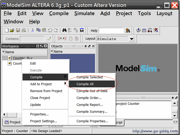The image size is (180, 135).
Task: Click the Find binoculars icon
Action: 64,30
